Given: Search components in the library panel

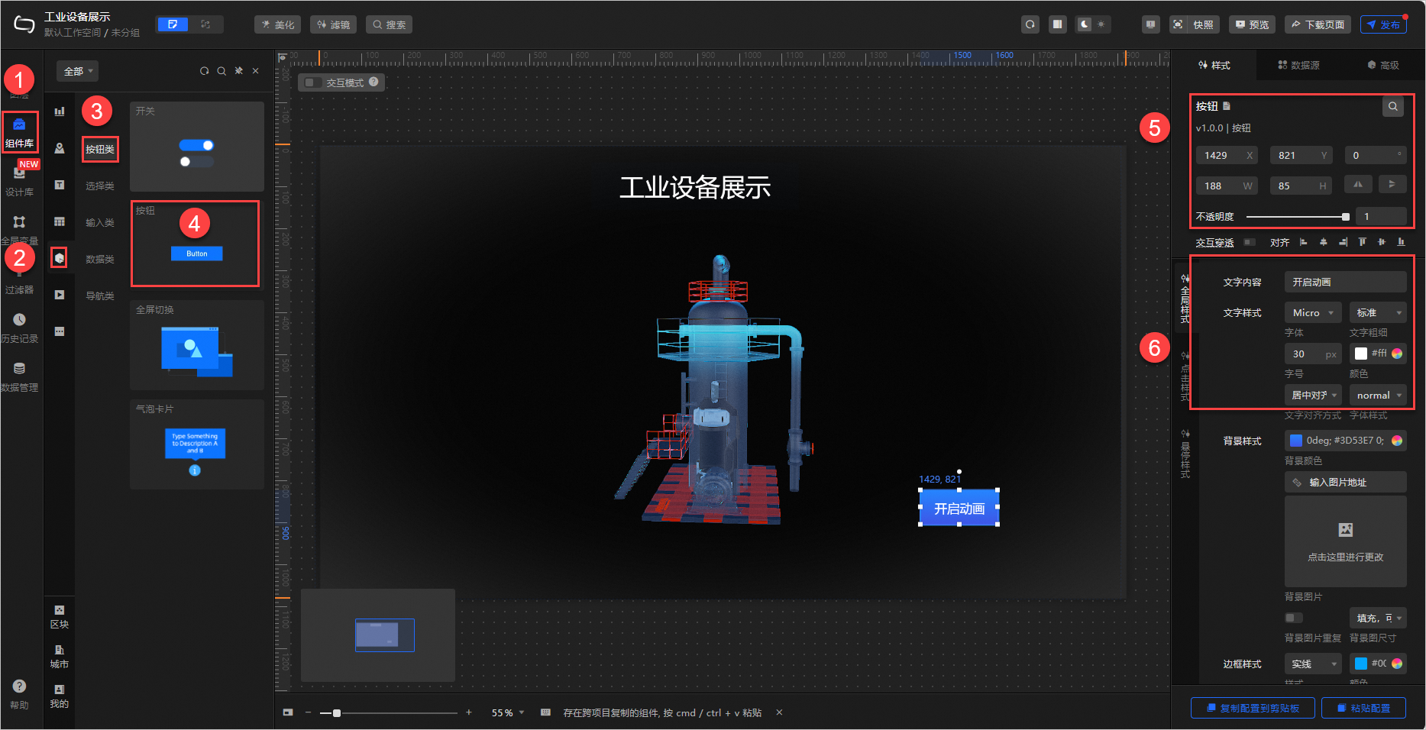Looking at the screenshot, I should click(x=221, y=71).
